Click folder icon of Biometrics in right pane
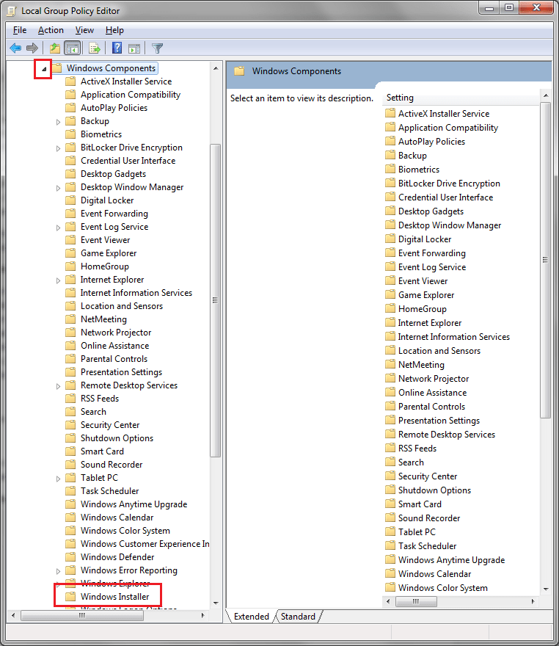The height and width of the screenshot is (646, 559). (x=390, y=169)
